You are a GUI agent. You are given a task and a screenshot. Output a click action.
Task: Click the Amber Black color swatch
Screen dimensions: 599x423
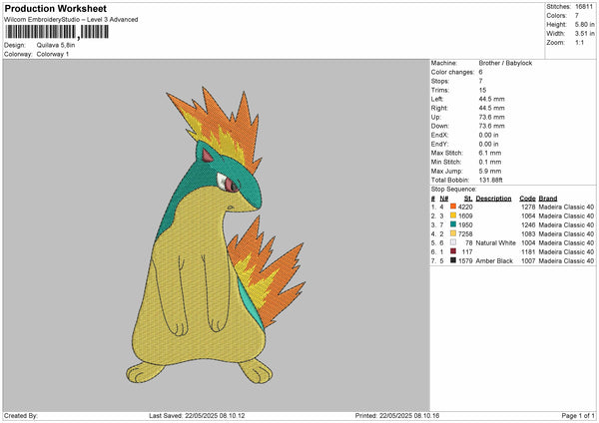tap(453, 260)
